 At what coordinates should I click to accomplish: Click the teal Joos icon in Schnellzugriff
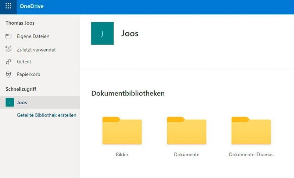click(x=10, y=102)
